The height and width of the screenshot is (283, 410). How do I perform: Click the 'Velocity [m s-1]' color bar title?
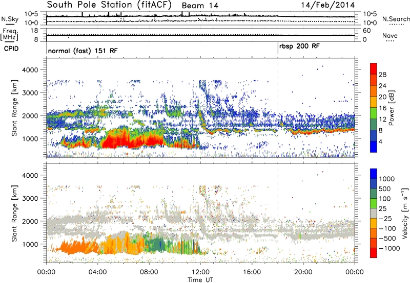pos(405,213)
